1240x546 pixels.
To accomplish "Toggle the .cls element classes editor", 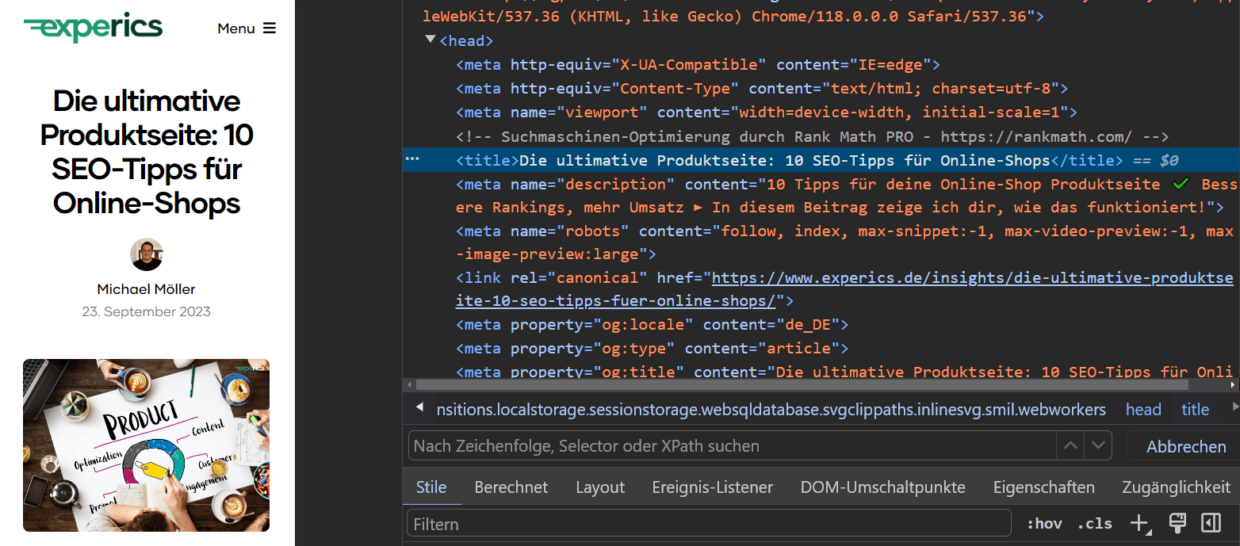I will coord(1094,523).
